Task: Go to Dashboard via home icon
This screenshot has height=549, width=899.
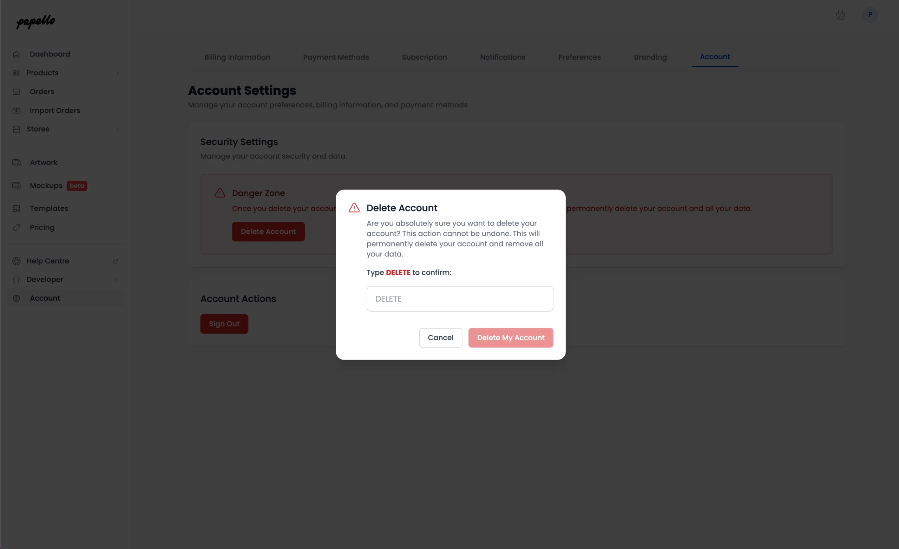Action: 17,54
